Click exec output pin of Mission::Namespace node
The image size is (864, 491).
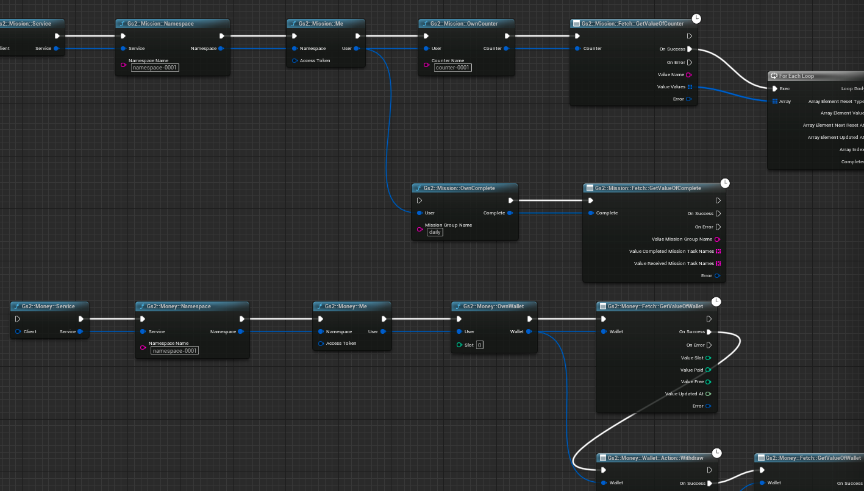click(221, 36)
